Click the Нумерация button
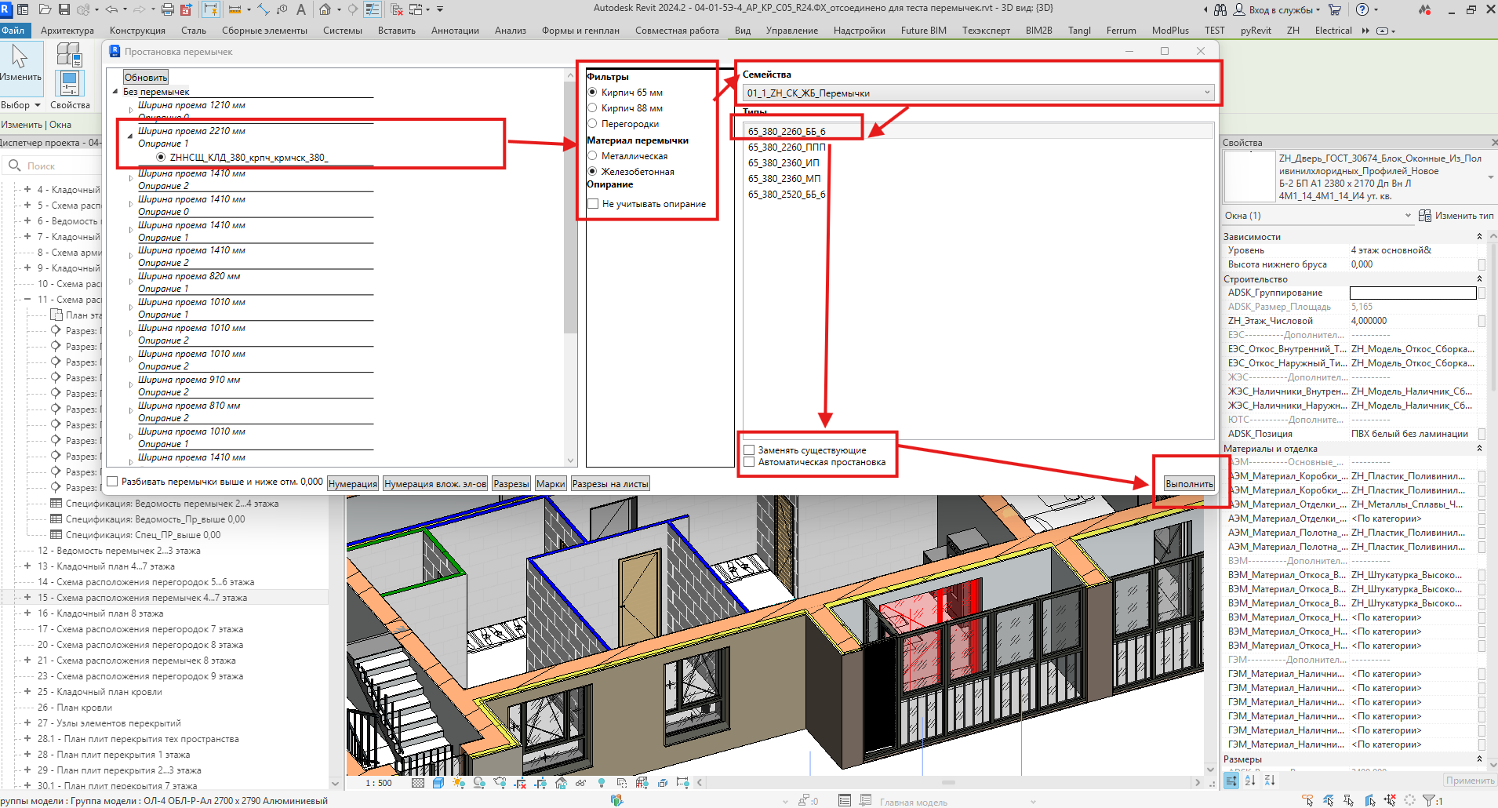Image resolution: width=1498 pixels, height=808 pixels. (x=353, y=484)
